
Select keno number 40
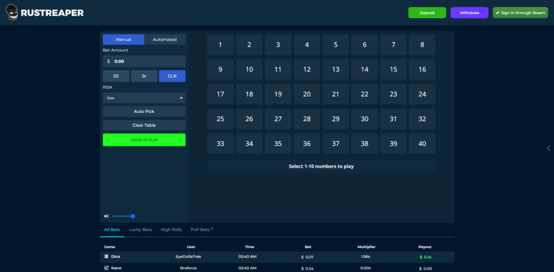click(422, 144)
